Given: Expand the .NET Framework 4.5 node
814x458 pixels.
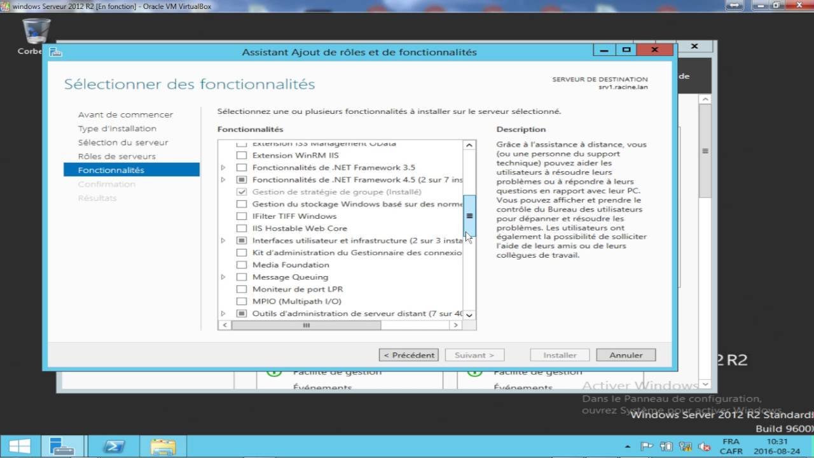Looking at the screenshot, I should coord(223,179).
